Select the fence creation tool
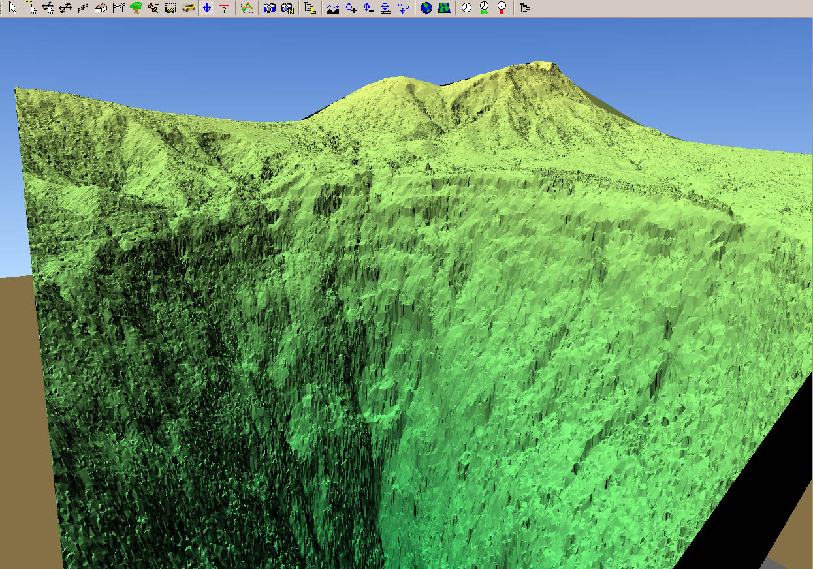813x569 pixels. (83, 8)
